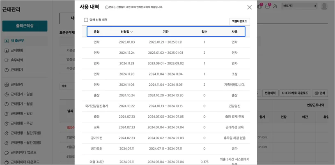Viewport: 335px width, 165px height.
Task: Click the 엑셀다운로드 button
Action: click(x=239, y=21)
